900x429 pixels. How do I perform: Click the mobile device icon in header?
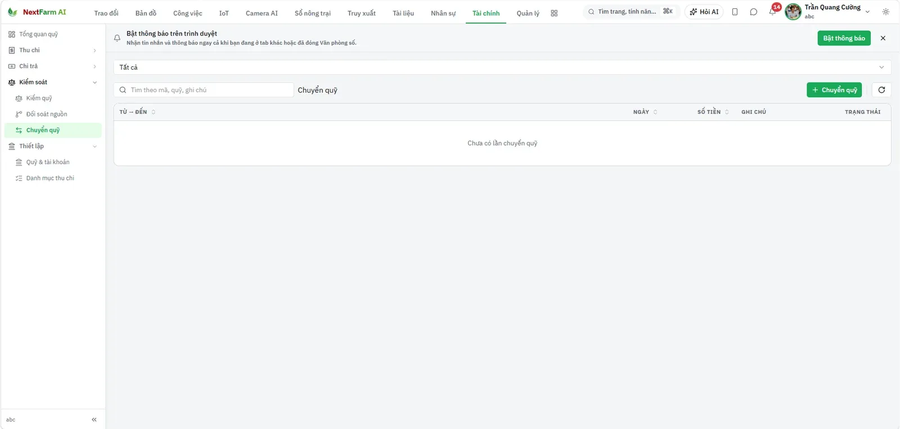pyautogui.click(x=735, y=12)
